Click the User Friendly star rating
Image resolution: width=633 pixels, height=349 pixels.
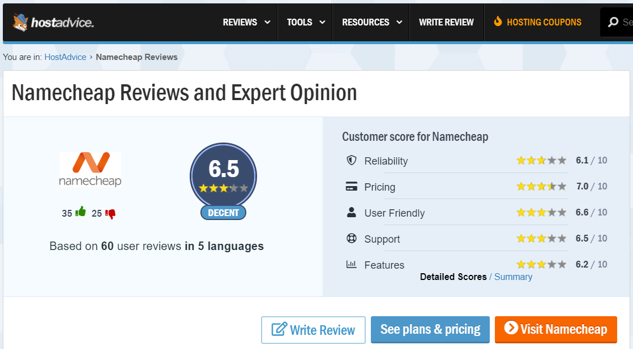(541, 212)
